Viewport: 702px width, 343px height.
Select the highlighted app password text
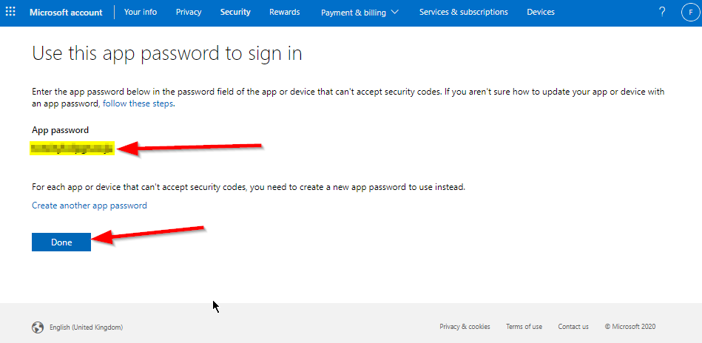[x=72, y=149]
